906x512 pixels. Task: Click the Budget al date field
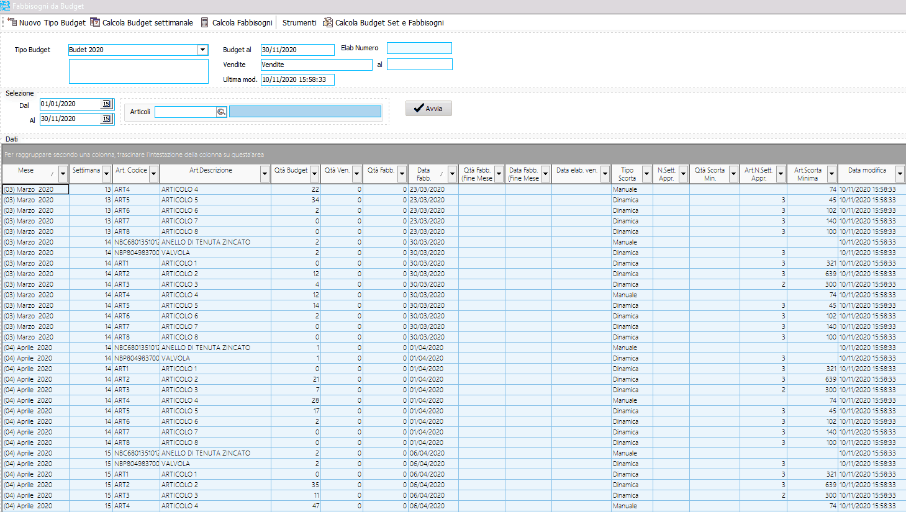297,50
